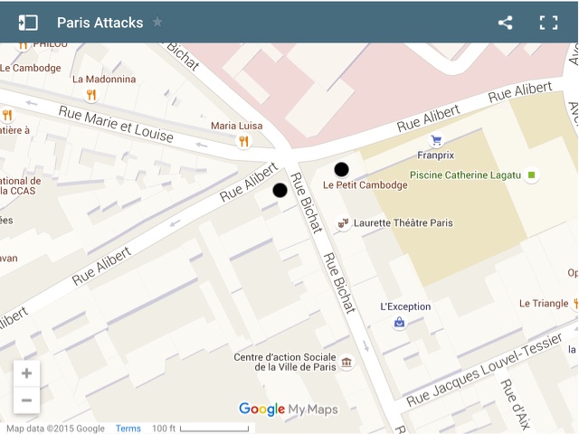Click the Laurette Théâtre Paris mask icon
Image resolution: width=579 pixels, height=434 pixels.
point(343,223)
